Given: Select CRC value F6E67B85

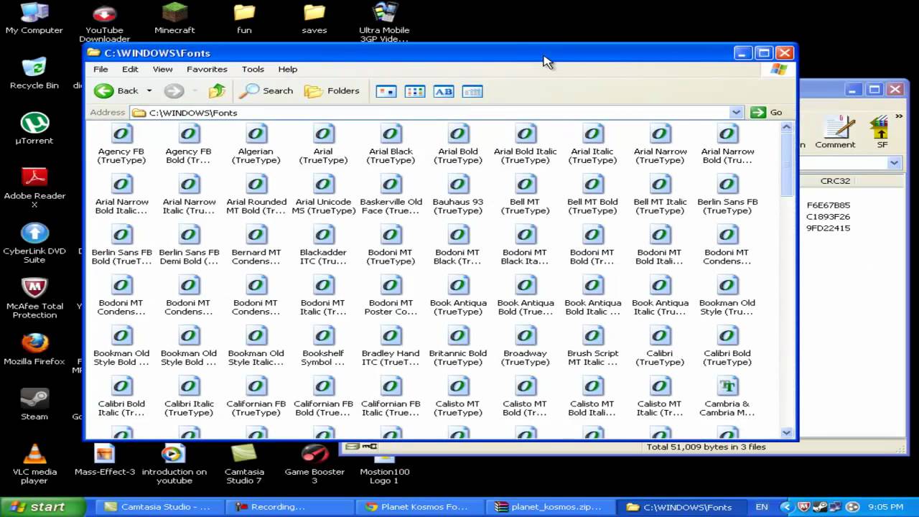Looking at the screenshot, I should click(828, 205).
